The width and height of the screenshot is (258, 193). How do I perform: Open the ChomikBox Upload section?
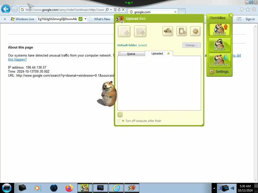coord(219,30)
